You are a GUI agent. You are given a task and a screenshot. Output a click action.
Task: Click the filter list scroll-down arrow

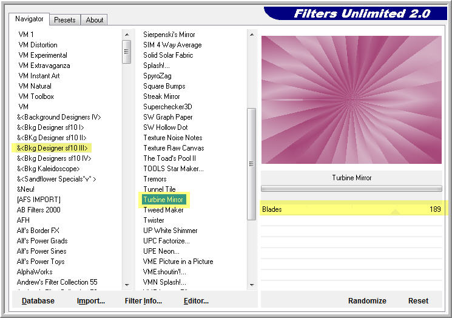click(252, 285)
